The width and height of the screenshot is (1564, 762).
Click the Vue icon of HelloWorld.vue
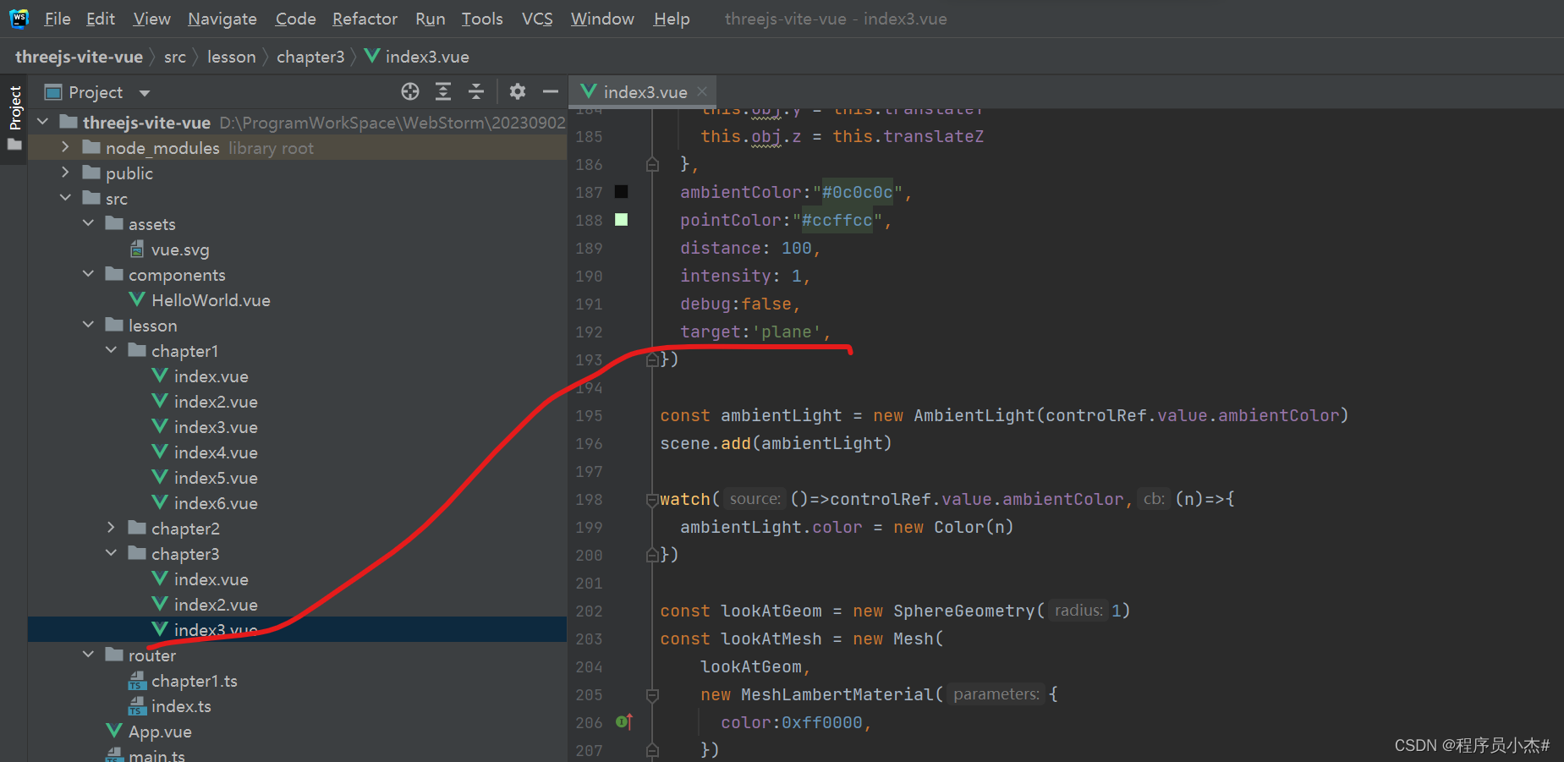137,299
